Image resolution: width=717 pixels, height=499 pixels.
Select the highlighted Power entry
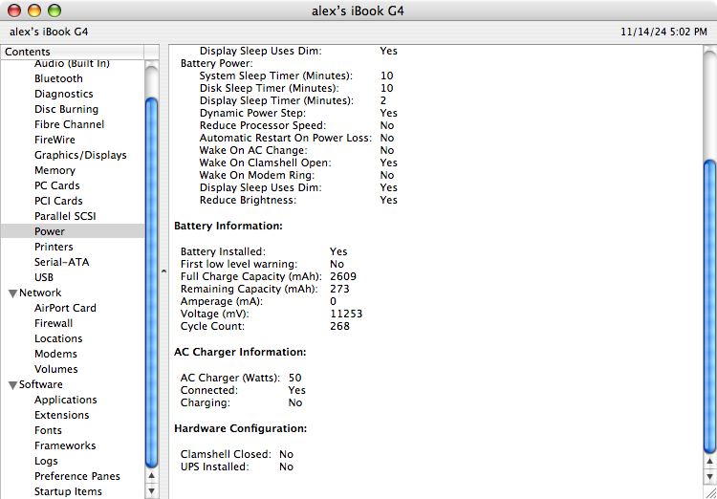pos(73,231)
